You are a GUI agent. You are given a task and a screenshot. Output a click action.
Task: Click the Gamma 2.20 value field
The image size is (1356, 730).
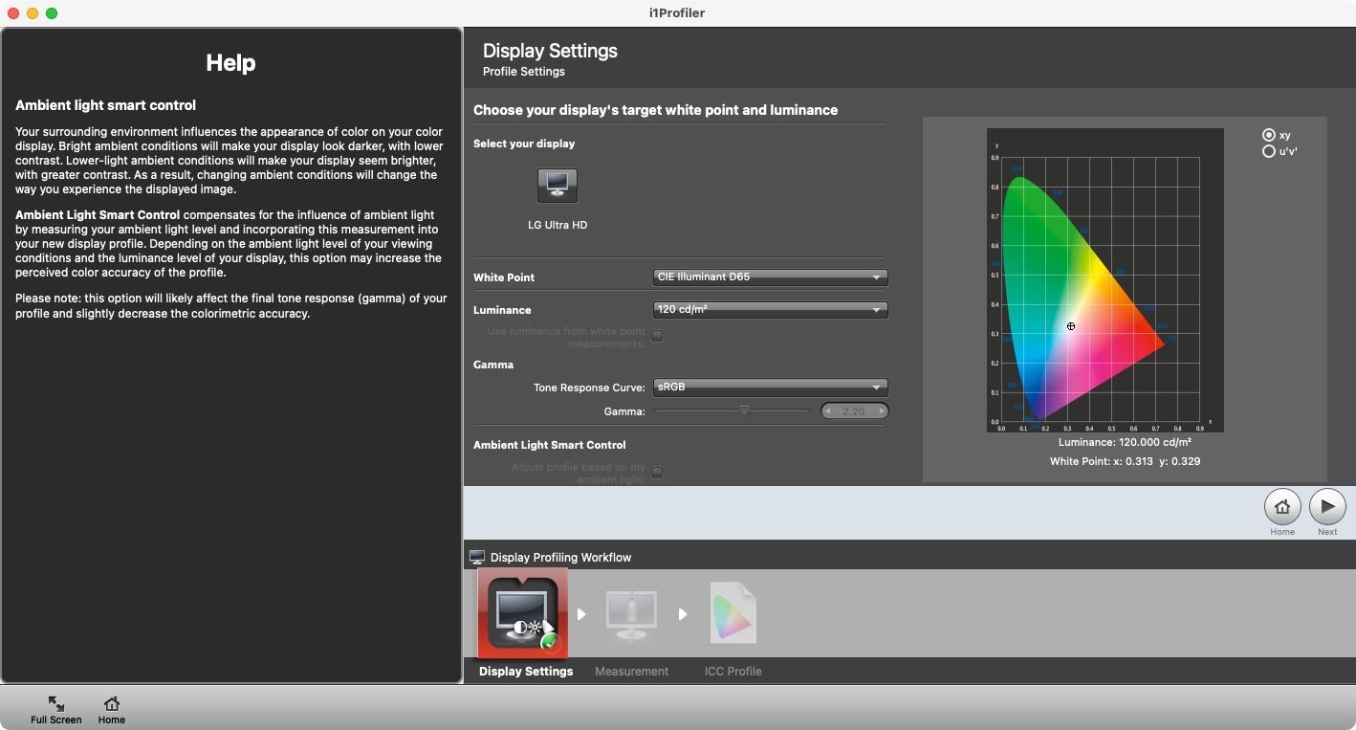854,411
